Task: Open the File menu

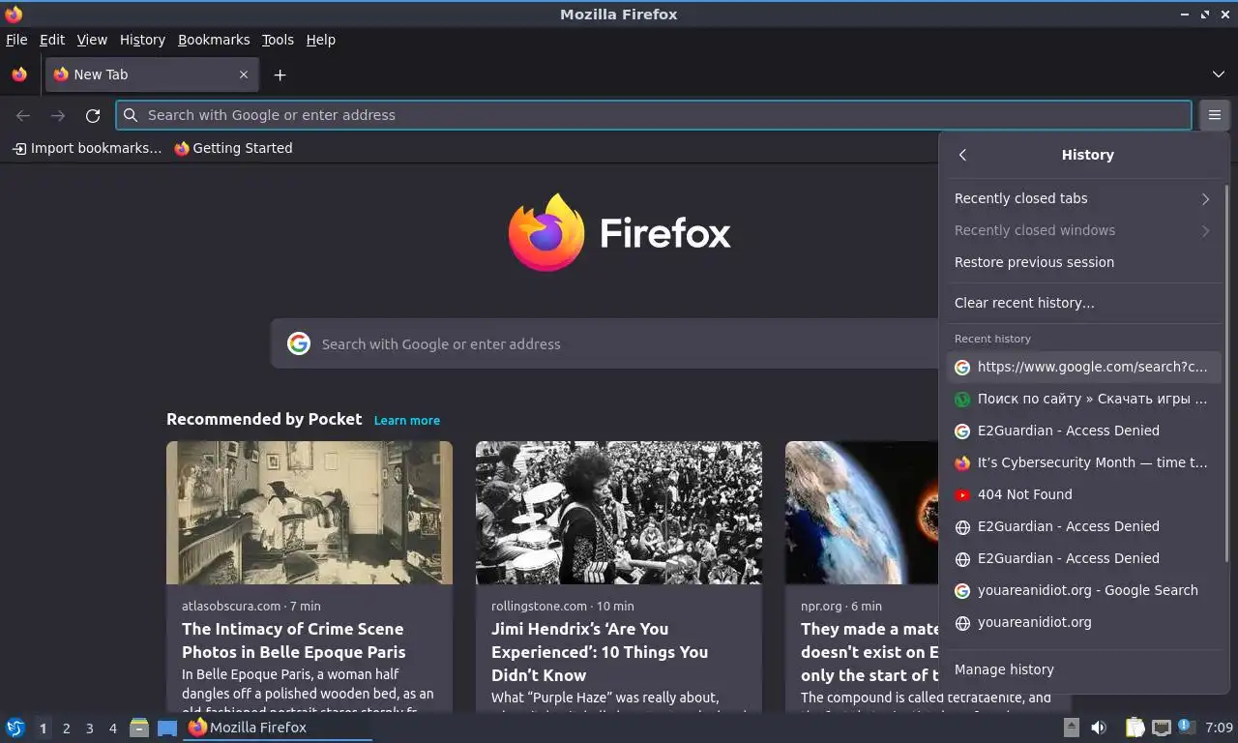Action: [16, 40]
